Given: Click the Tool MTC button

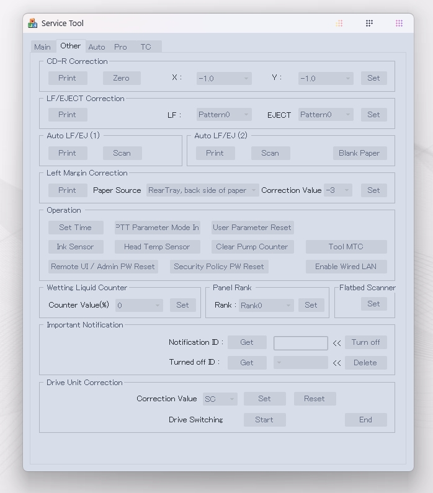Looking at the screenshot, I should [346, 247].
